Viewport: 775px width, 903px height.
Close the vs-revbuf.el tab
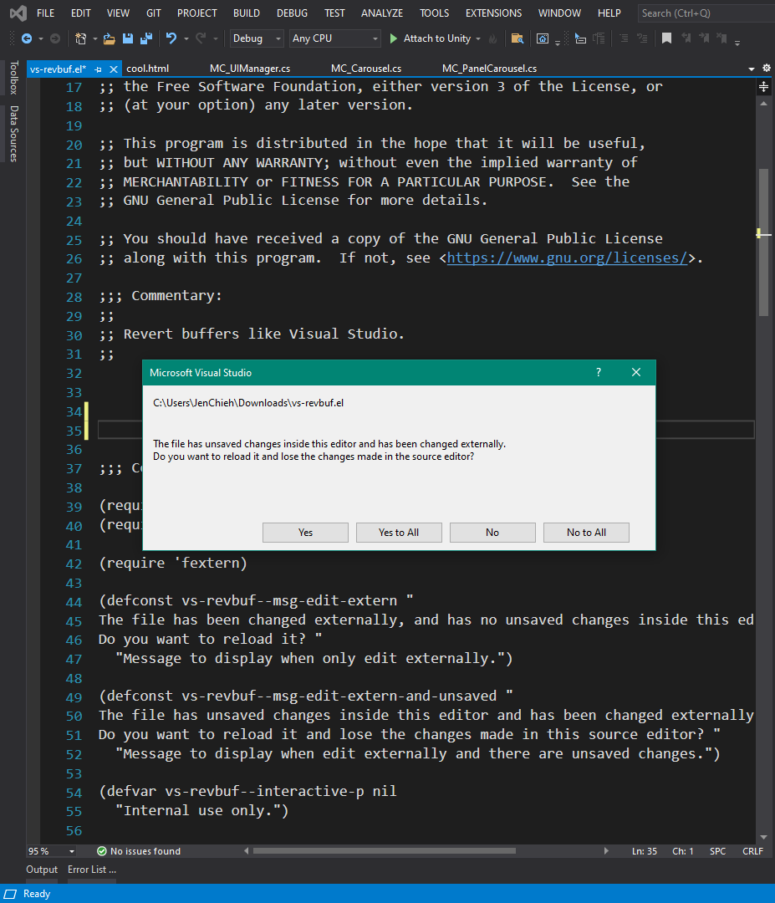pyautogui.click(x=114, y=69)
